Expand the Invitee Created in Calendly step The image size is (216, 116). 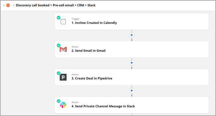tap(132, 21)
